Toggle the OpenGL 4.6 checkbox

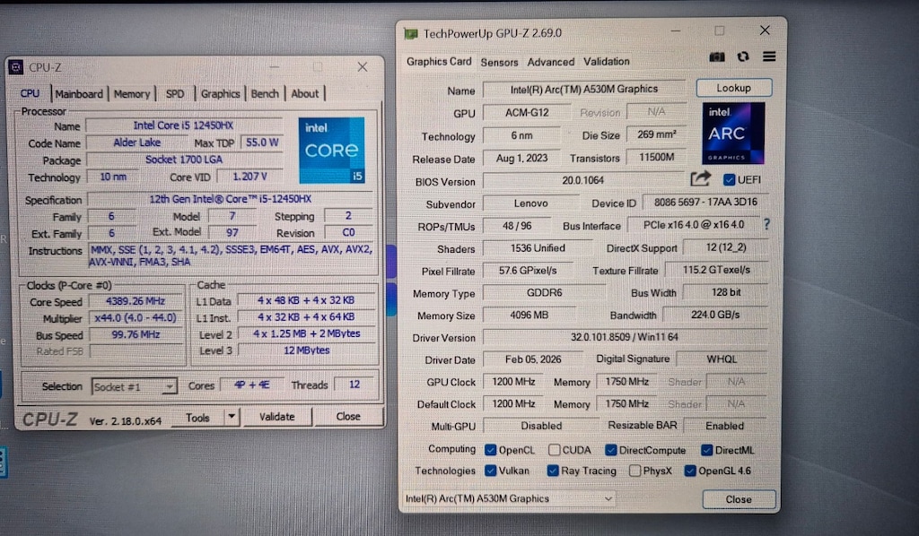(x=690, y=471)
